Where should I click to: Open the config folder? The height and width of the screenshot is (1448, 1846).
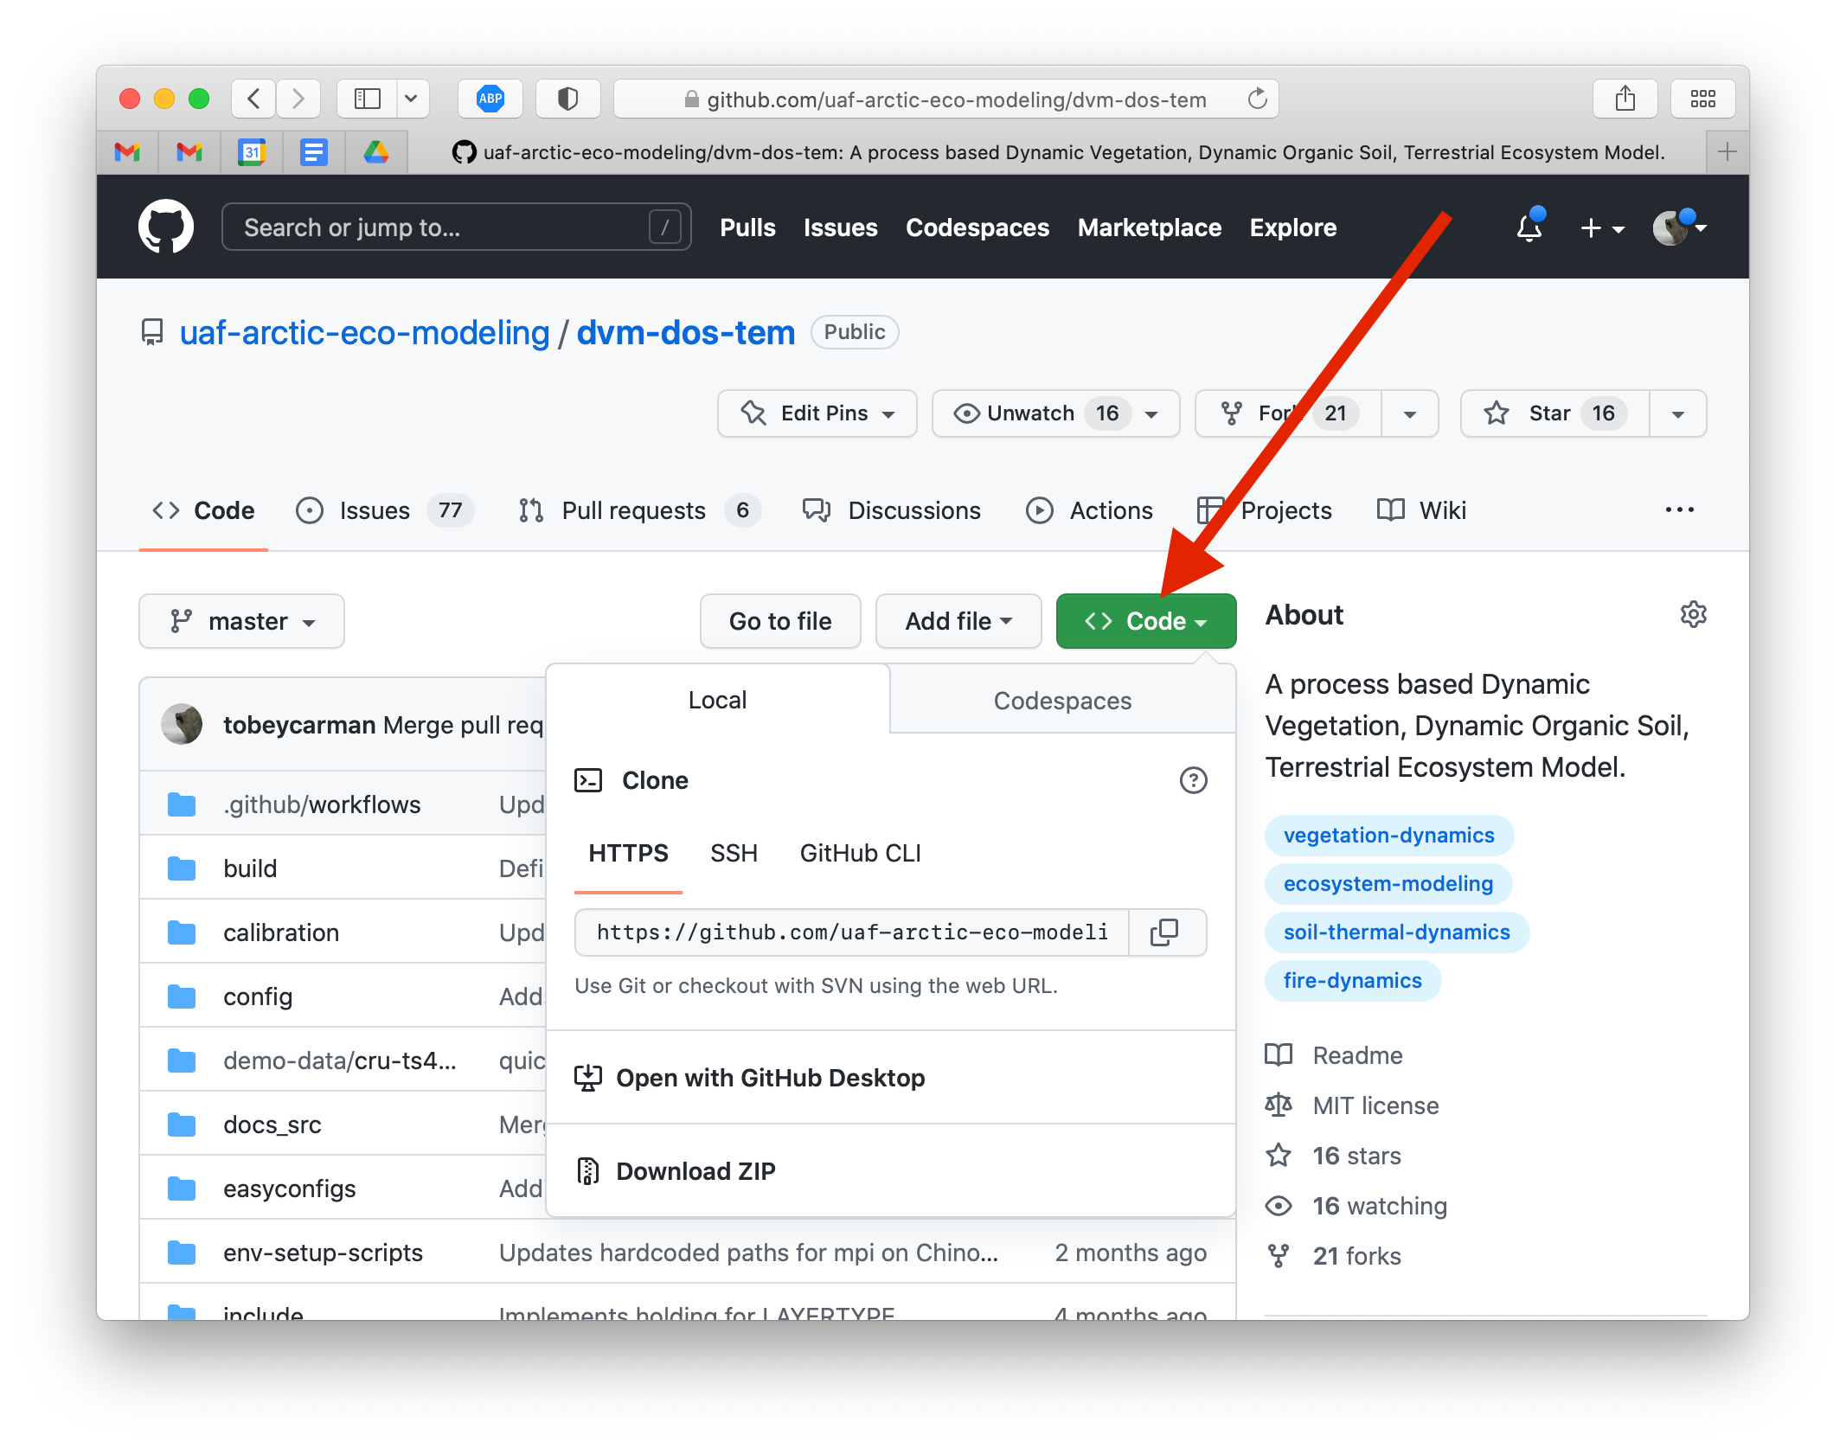258,996
